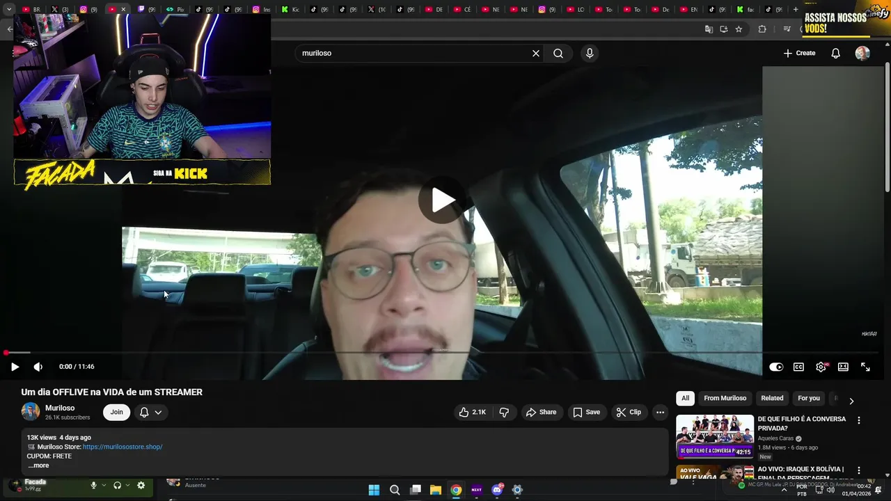Click the Clip button
The width and height of the screenshot is (891, 501).
point(629,412)
